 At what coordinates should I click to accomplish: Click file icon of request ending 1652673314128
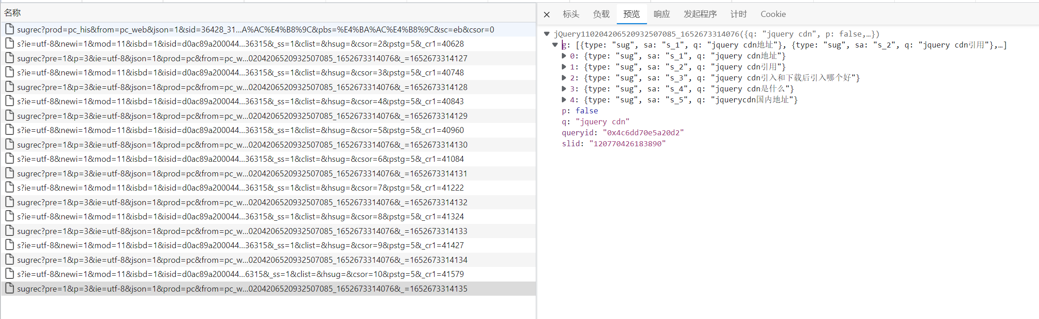point(9,87)
